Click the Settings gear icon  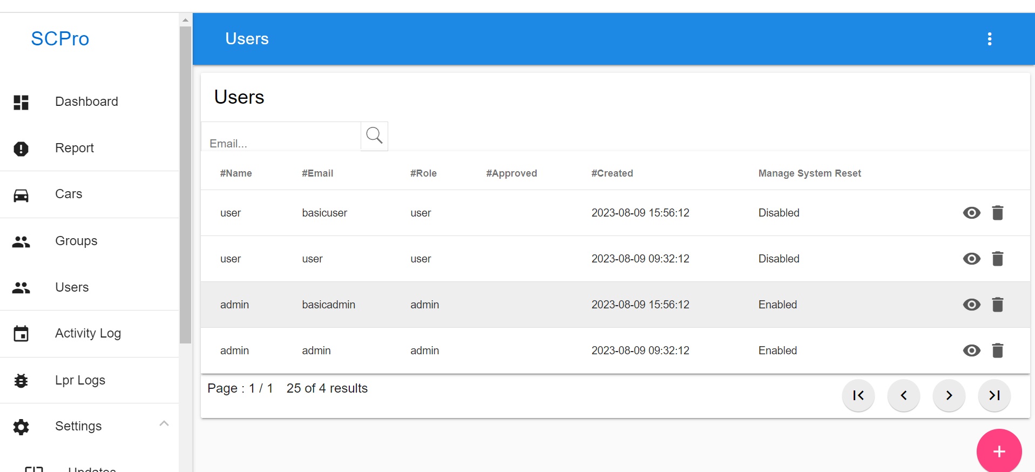21,427
